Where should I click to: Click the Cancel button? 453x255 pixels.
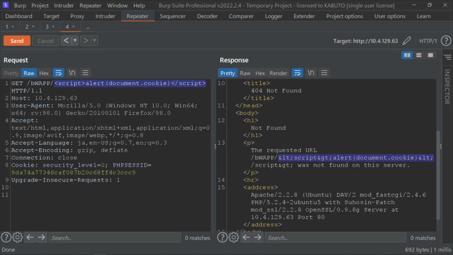click(45, 41)
